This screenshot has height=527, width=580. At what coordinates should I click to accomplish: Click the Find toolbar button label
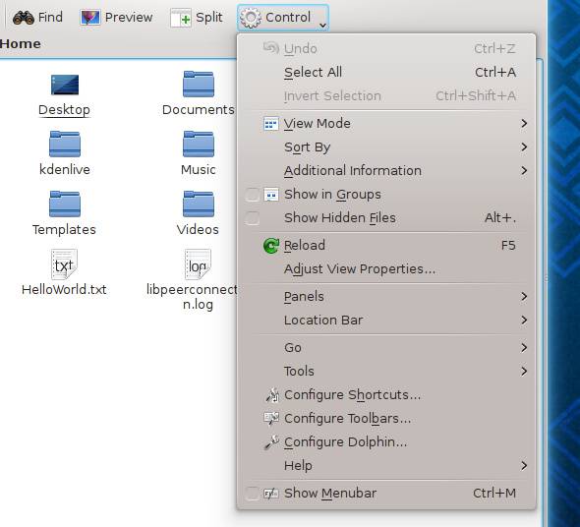[x=50, y=18]
